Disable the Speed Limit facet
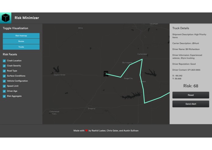 [x=4, y=86]
